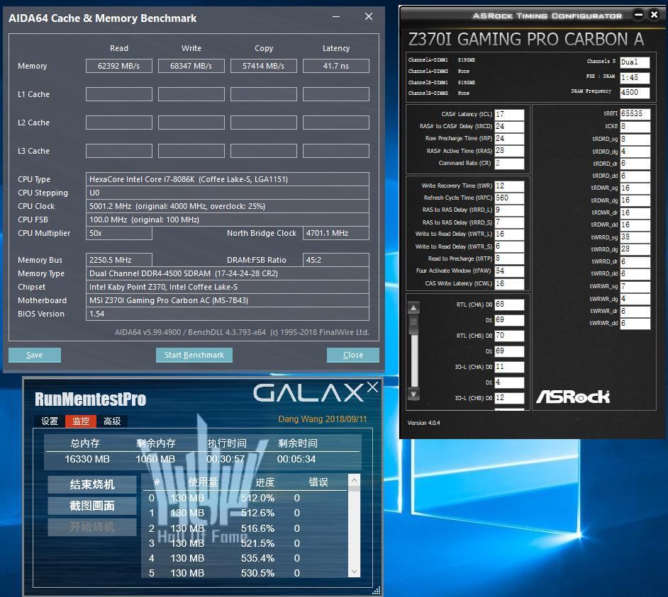Click the Memory Latency result 41.7 ns
668x597 pixels.
(x=336, y=66)
